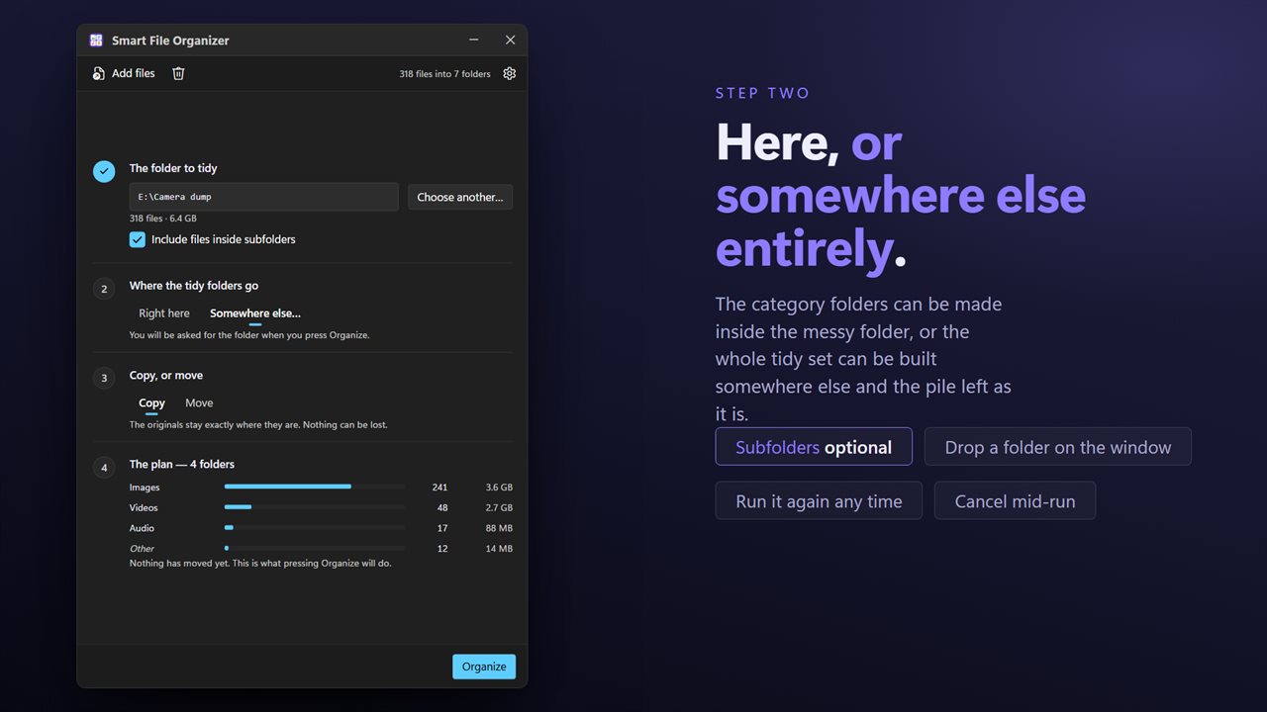Click the 3.6 GB size value

pos(499,488)
